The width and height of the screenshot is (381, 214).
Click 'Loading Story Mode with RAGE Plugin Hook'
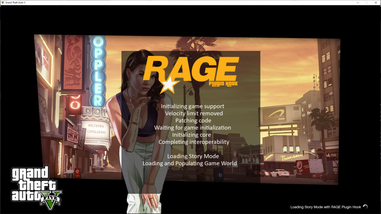[x=325, y=207]
